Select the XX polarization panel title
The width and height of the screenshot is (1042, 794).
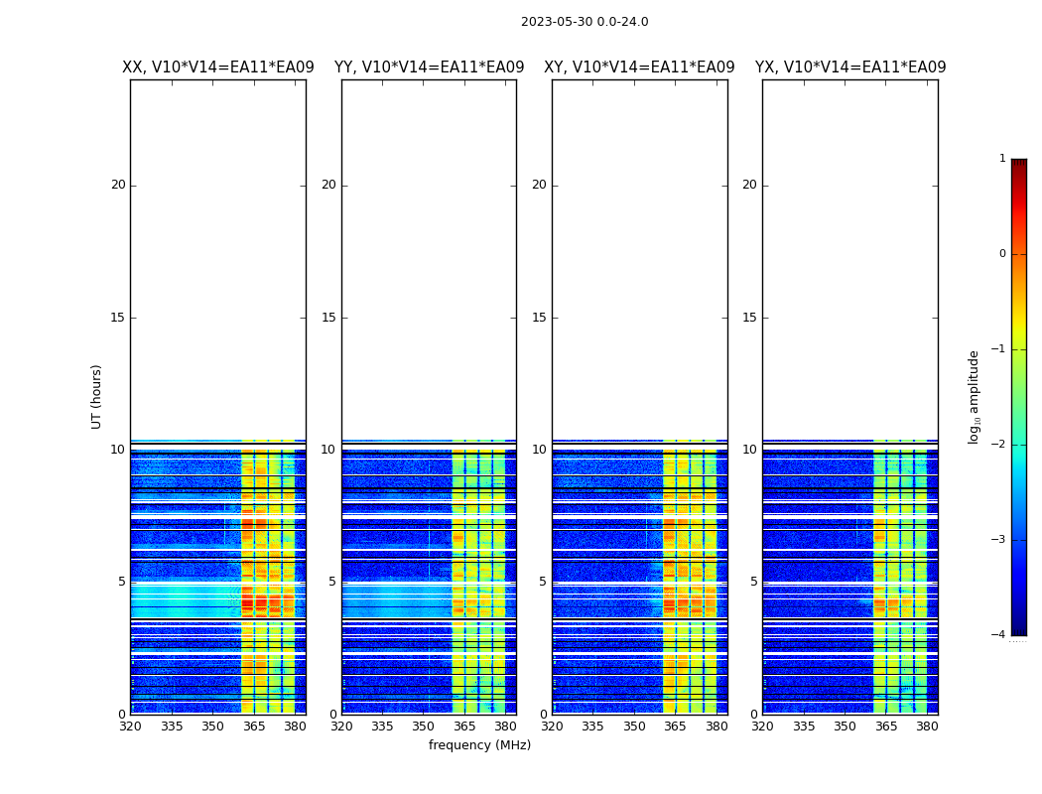tap(217, 67)
